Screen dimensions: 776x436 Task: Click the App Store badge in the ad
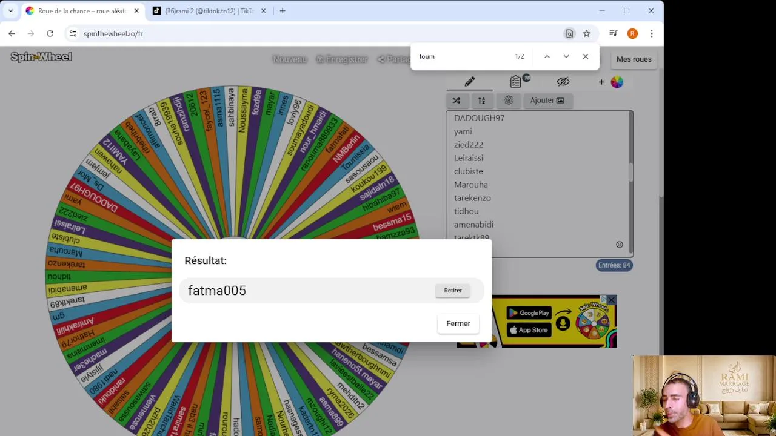point(529,330)
